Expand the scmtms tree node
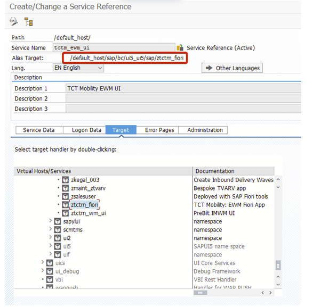 51,230
